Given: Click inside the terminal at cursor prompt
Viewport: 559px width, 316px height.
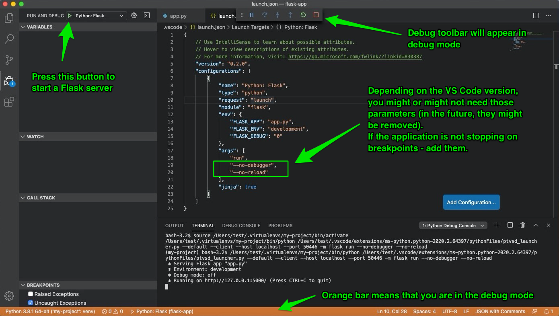Looking at the screenshot, I should click(x=167, y=287).
